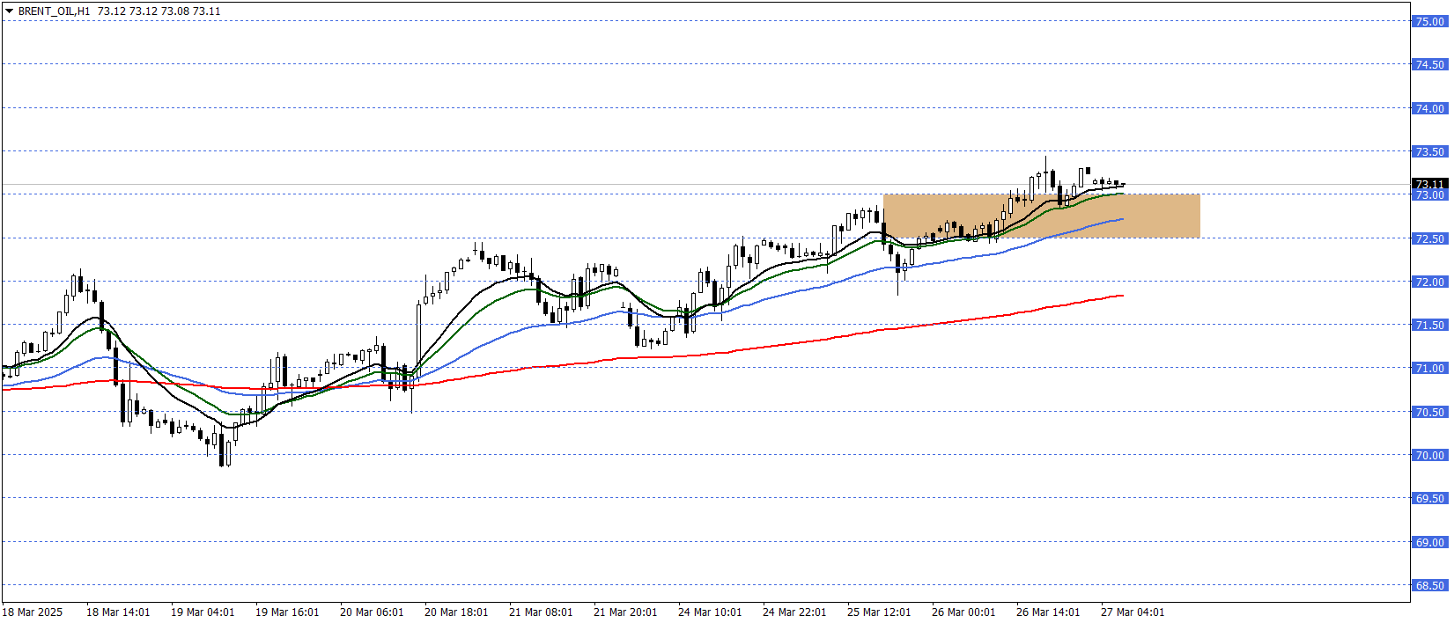The height and width of the screenshot is (623, 1454).
Task: Click the 19 Mar 16:01 time label
Action: (x=287, y=612)
